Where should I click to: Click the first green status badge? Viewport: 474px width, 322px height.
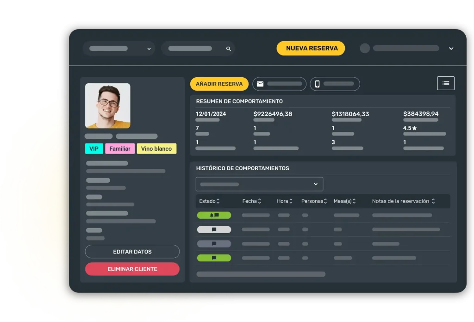tap(214, 215)
